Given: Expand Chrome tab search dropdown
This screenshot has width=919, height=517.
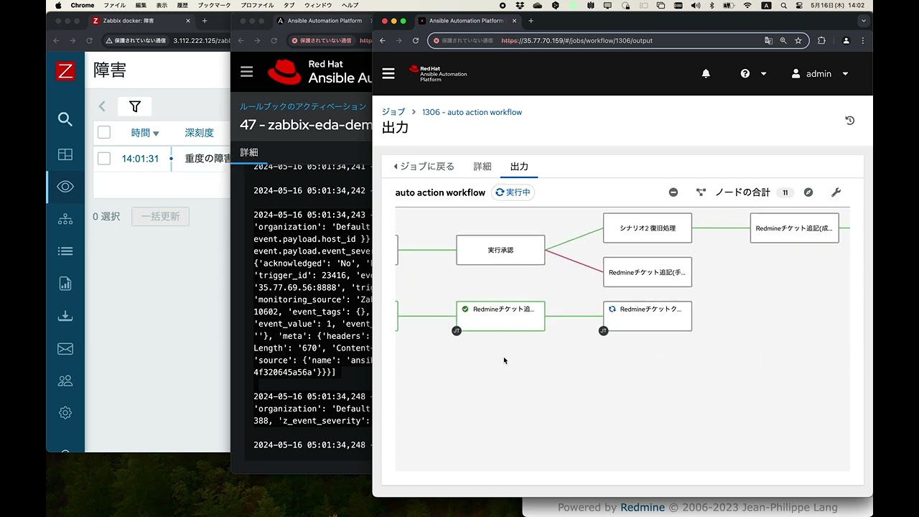Looking at the screenshot, I should coord(863,21).
